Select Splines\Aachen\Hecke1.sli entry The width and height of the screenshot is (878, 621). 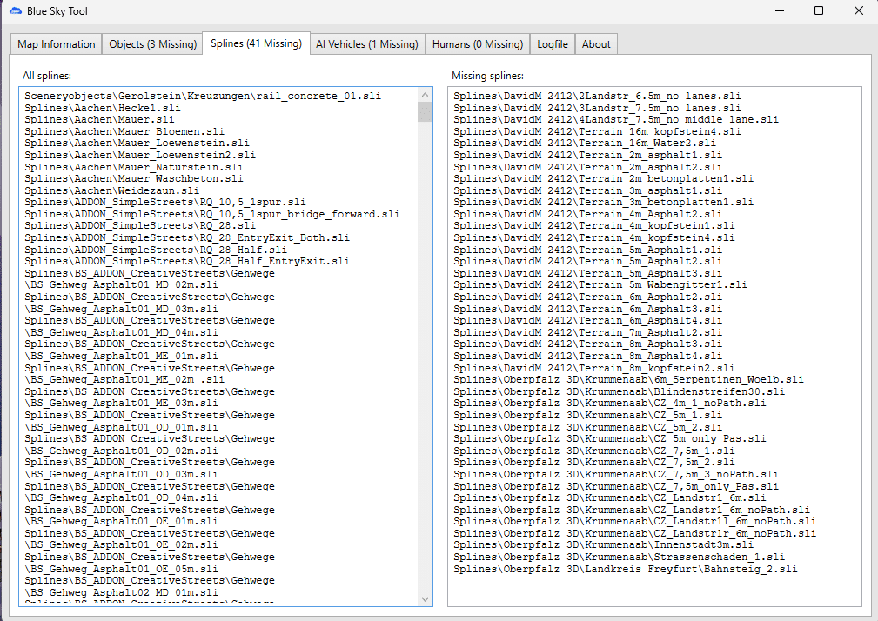click(x=102, y=107)
